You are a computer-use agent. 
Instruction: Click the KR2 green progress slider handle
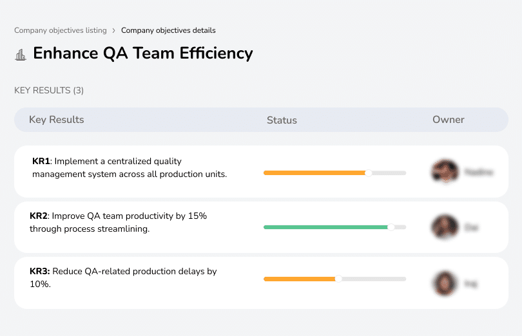(391, 227)
